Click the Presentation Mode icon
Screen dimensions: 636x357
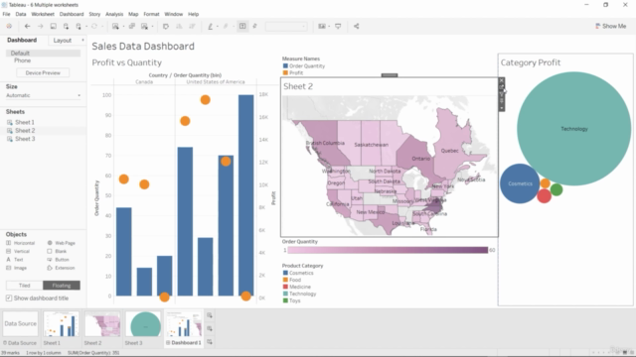(x=338, y=27)
